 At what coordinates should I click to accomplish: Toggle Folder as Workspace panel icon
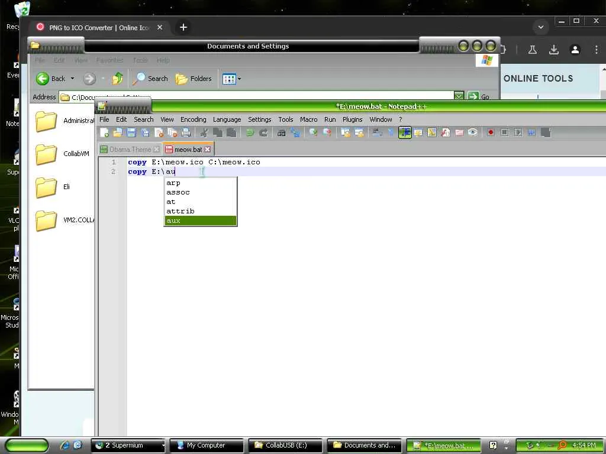[x=459, y=133]
